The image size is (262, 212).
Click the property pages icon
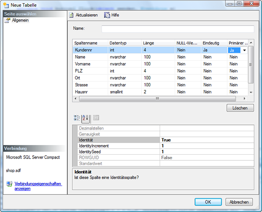pos(96,118)
